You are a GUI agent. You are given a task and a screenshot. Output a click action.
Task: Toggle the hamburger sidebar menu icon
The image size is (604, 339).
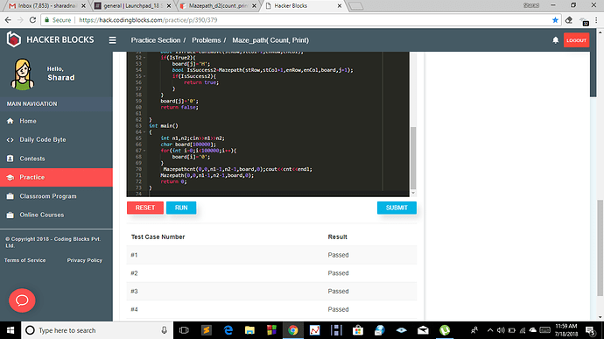click(112, 40)
